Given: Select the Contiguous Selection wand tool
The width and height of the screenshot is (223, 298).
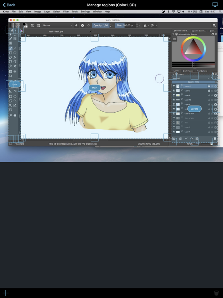Looking at the screenshot, I should coord(10,105).
